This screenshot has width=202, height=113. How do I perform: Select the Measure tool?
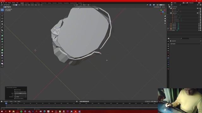click(2, 30)
